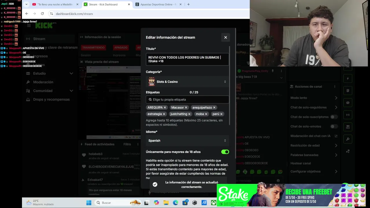The width and height of the screenshot is (370, 208).
Task: Close the YouTube Medellín tab
Action: point(77,4)
